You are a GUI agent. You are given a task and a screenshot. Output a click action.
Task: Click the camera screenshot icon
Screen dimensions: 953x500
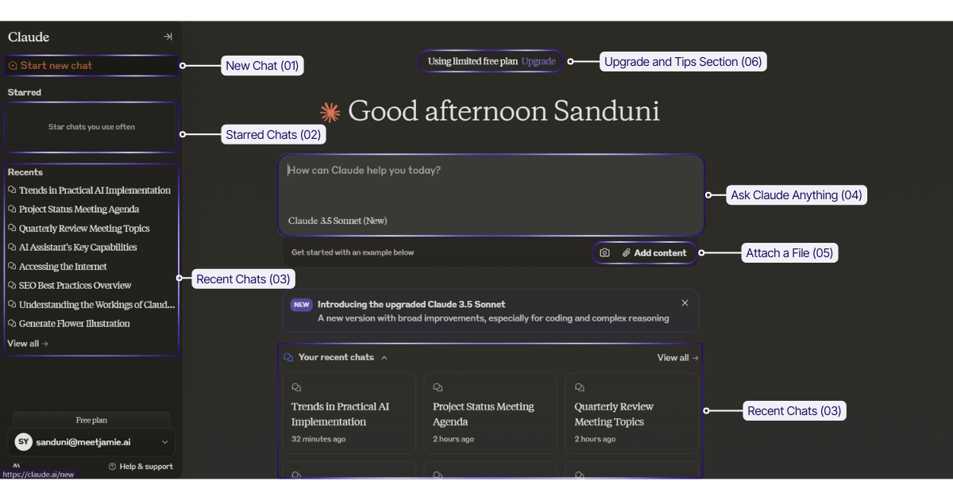pyautogui.click(x=605, y=252)
